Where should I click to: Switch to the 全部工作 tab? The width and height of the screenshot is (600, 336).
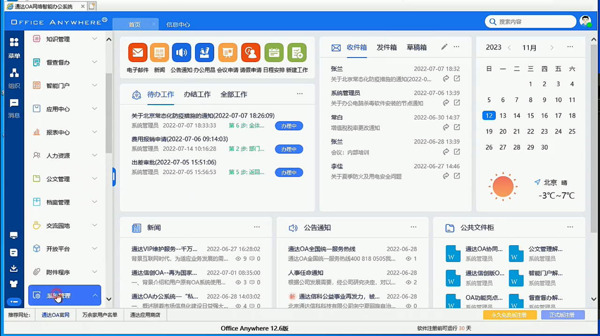(234, 94)
